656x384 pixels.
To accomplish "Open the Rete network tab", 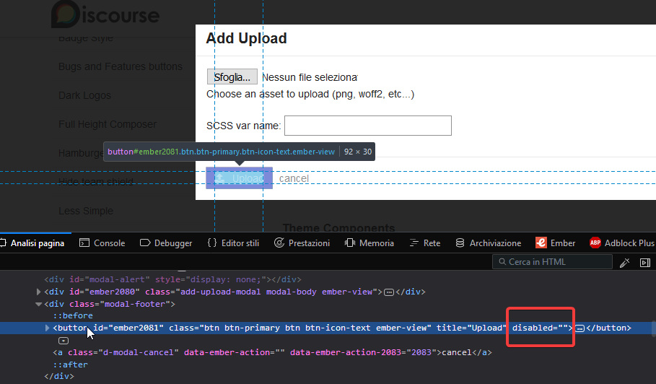I will [x=424, y=243].
